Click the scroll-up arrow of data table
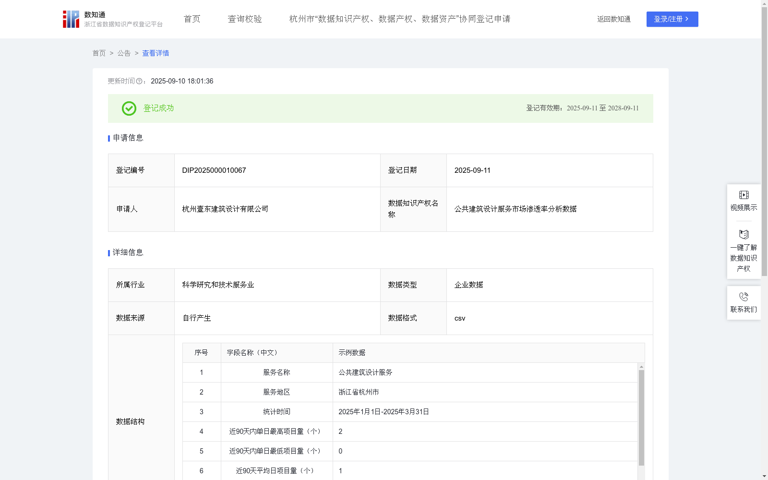 click(641, 367)
